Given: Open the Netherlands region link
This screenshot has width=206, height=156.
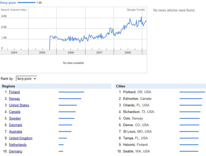Looking at the screenshot, I should (x=18, y=145).
